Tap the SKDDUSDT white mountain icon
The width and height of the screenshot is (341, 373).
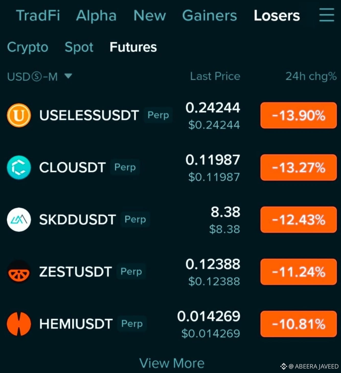click(19, 220)
